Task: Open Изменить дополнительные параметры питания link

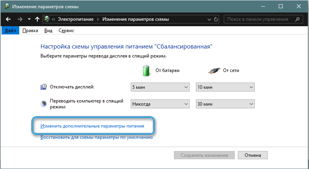Action: 92,126
